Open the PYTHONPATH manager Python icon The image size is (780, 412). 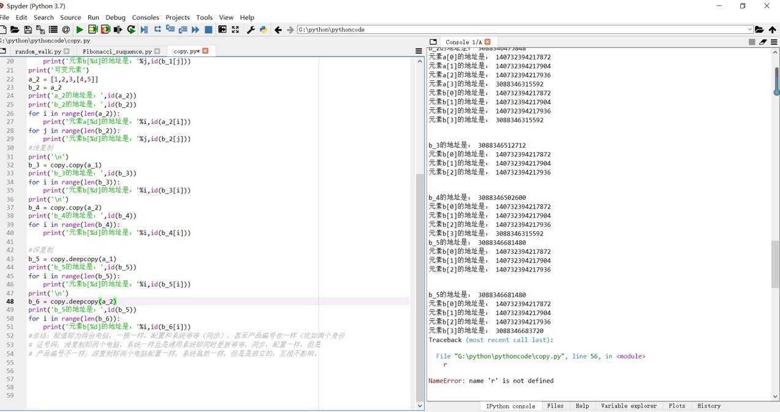click(x=263, y=29)
